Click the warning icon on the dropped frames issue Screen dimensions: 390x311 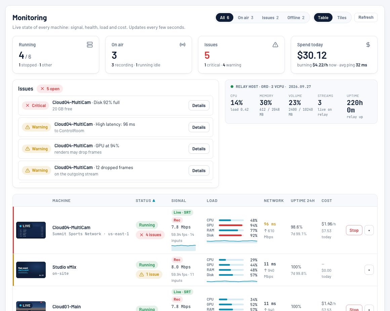point(28,170)
